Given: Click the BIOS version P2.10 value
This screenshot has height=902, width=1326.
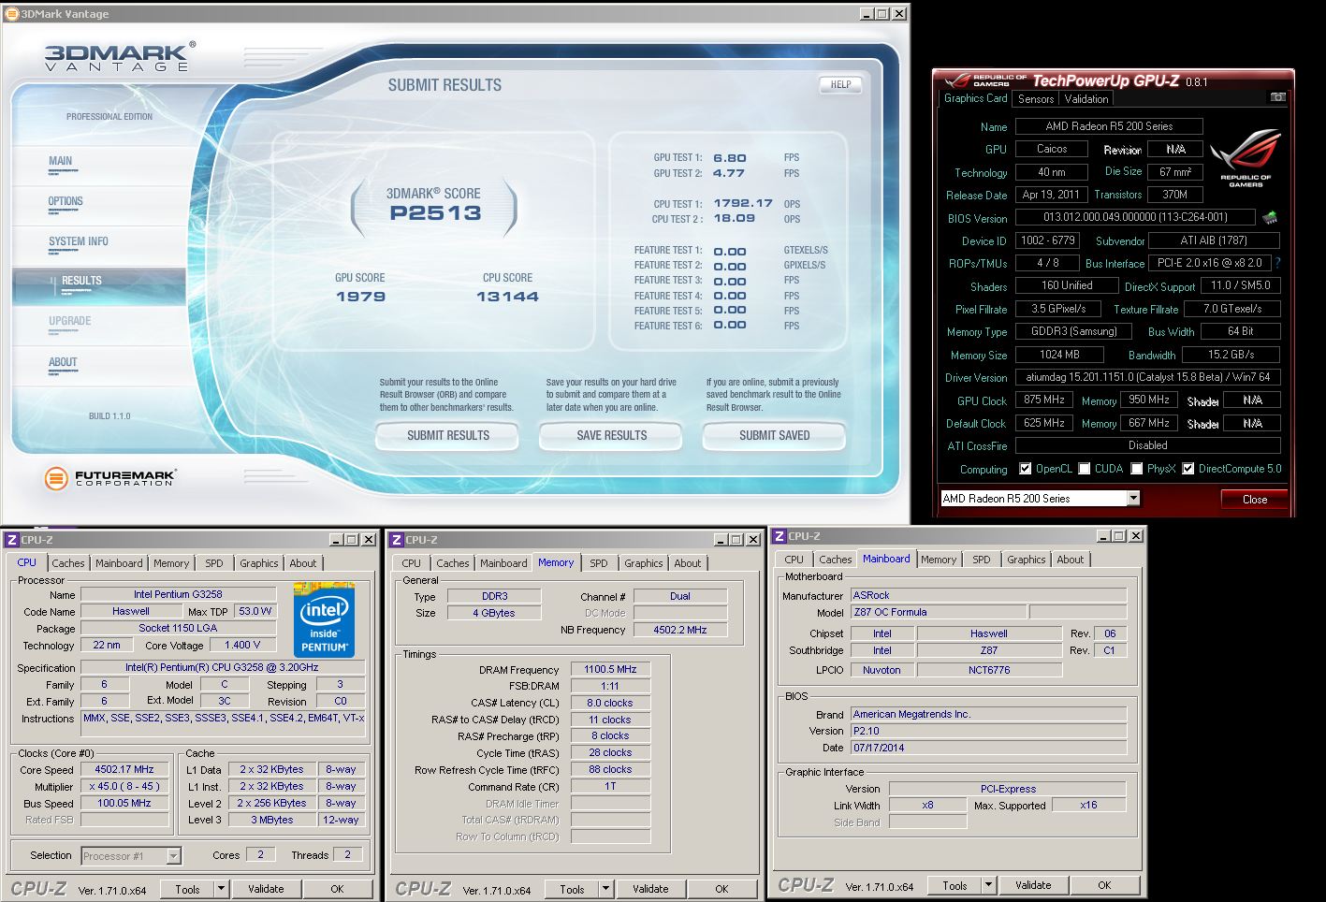Looking at the screenshot, I should tap(988, 731).
